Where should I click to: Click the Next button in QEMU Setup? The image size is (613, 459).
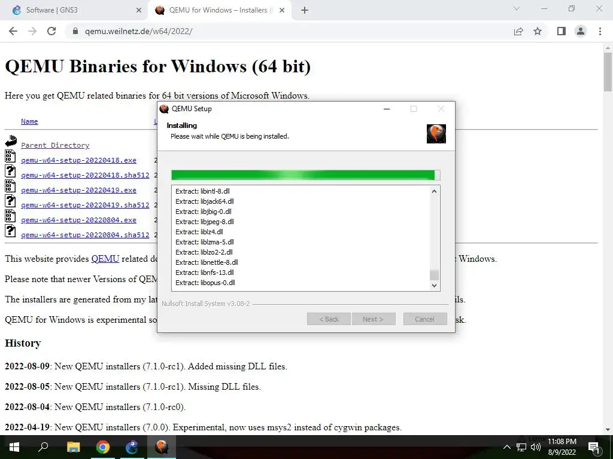(374, 319)
